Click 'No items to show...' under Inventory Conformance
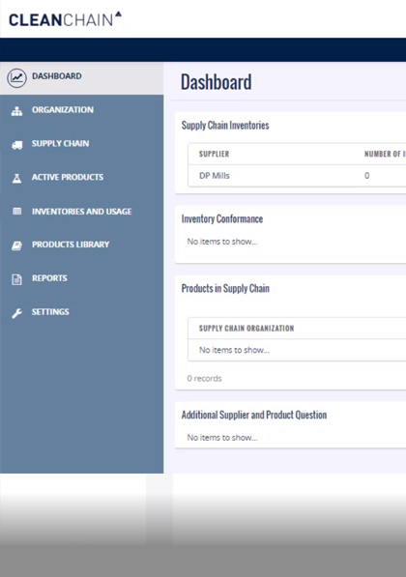406x577 pixels. (x=222, y=242)
